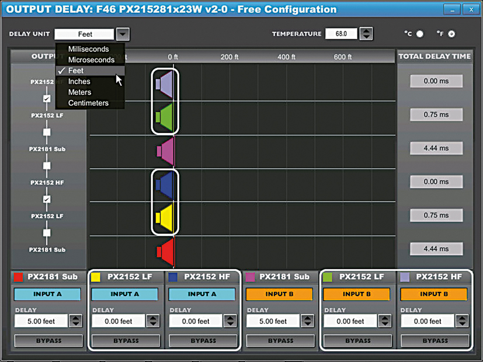Choose Milliseconds from delay unit list
The width and height of the screenshot is (483, 362).
click(90, 49)
